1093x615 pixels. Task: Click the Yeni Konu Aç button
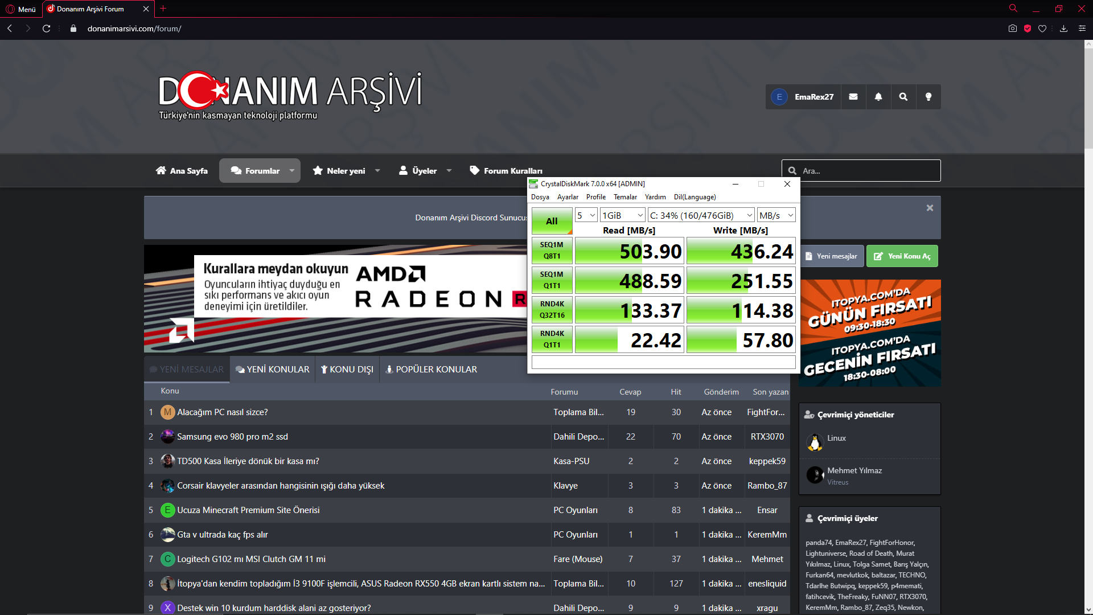click(x=902, y=256)
